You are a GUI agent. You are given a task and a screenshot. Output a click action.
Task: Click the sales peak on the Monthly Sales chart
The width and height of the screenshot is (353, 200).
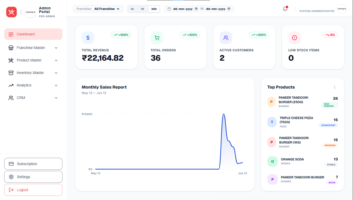coord(223,114)
